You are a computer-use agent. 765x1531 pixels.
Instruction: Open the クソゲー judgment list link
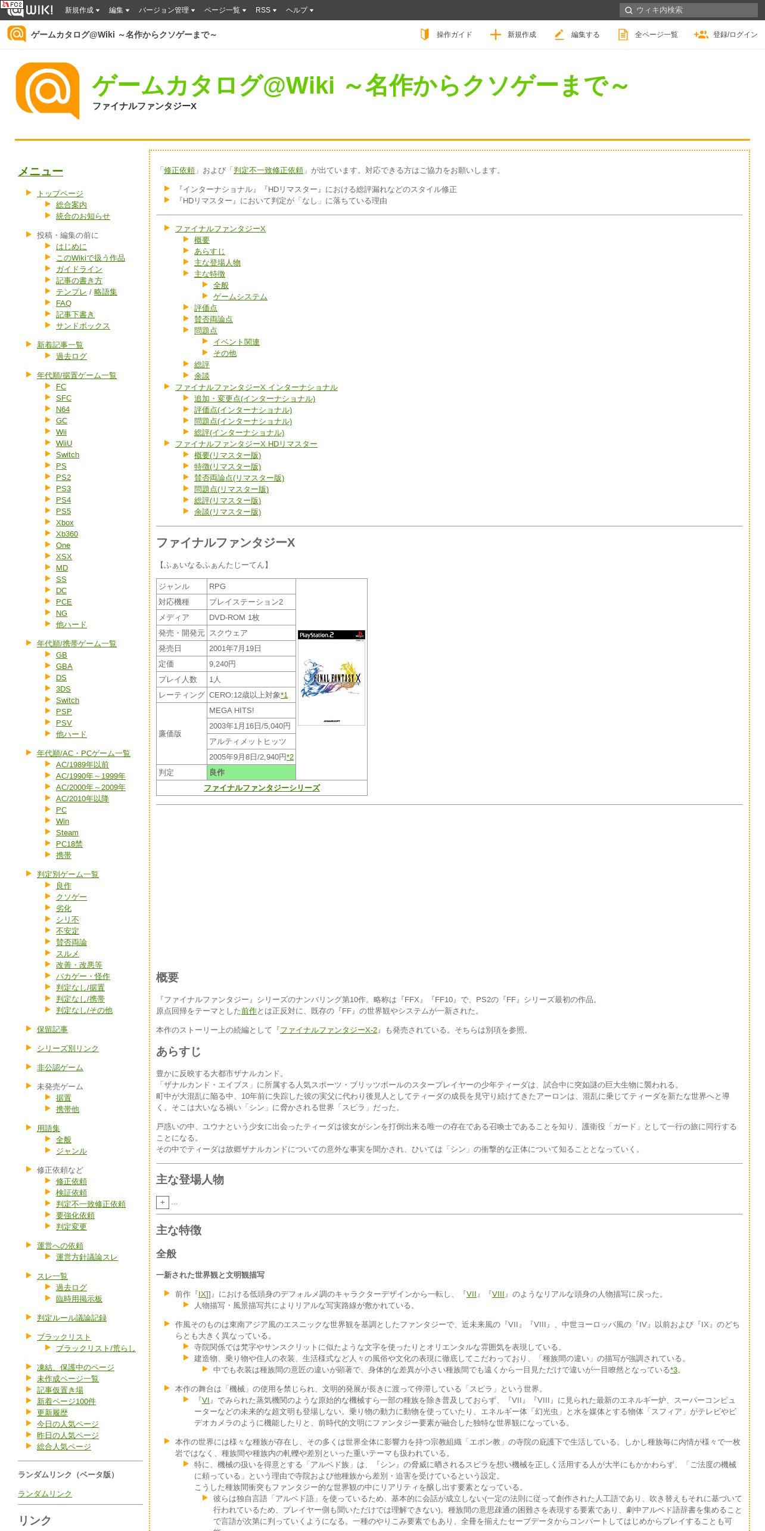71,897
